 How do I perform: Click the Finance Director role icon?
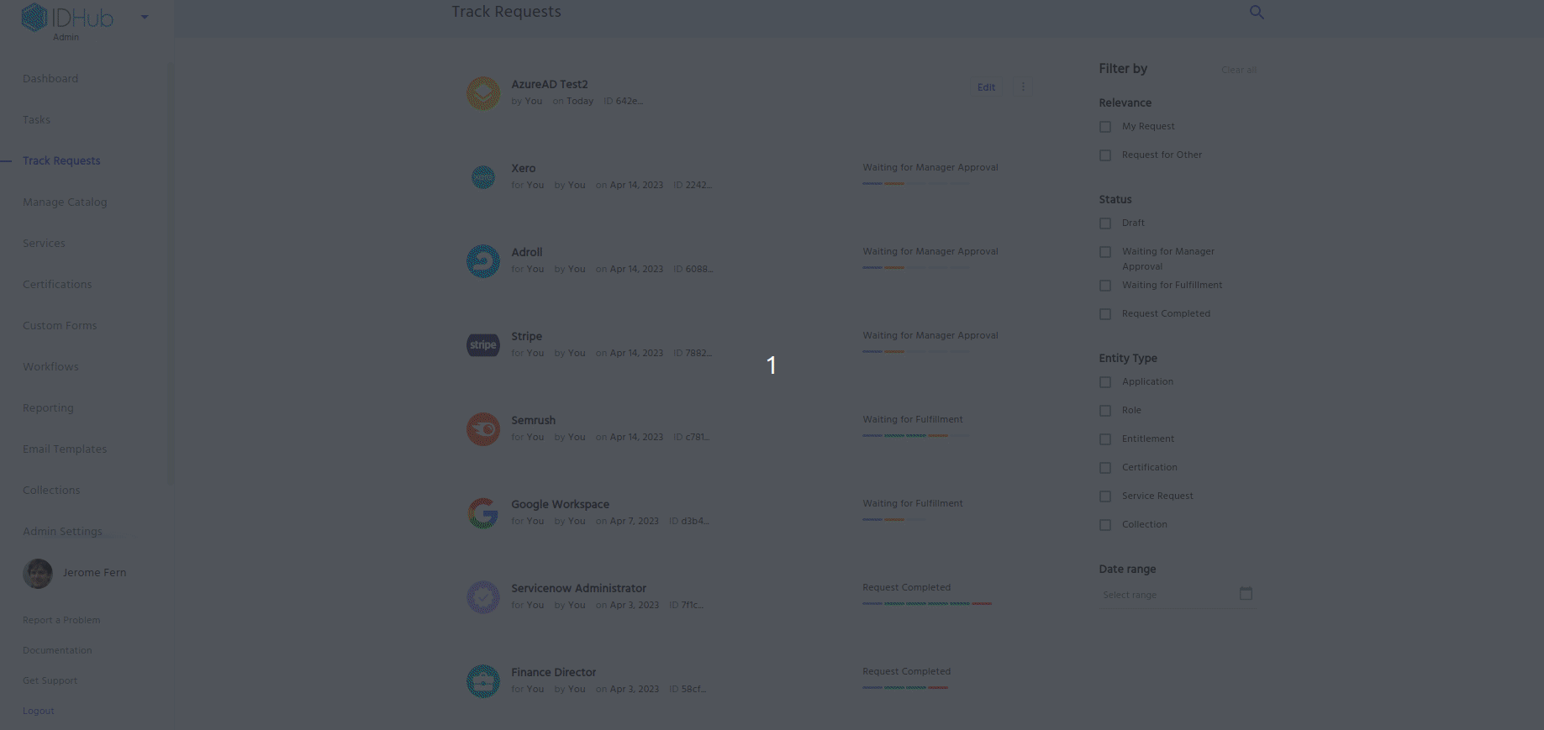point(483,680)
